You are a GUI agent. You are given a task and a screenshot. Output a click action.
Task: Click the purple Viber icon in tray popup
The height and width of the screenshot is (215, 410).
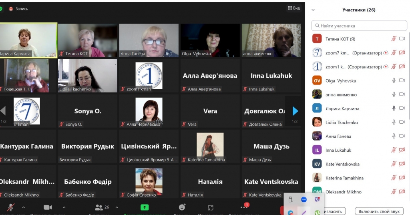317,199
